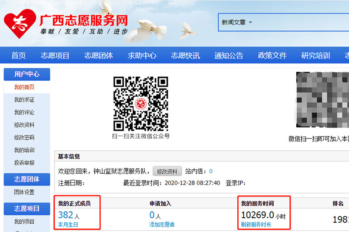Click the 广西志愿服务网 site title
This screenshot has width=349, height=232.
84,20
